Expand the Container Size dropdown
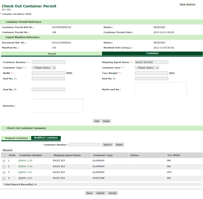Screen dimensions: 203x199 (147, 68)
